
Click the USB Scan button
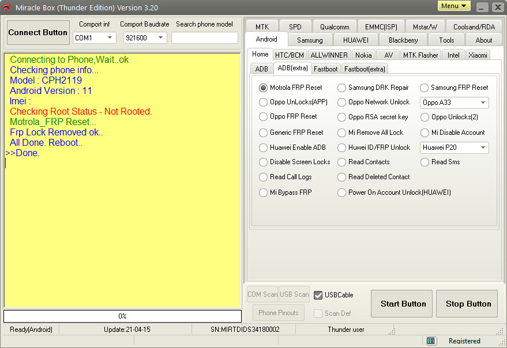point(294,294)
